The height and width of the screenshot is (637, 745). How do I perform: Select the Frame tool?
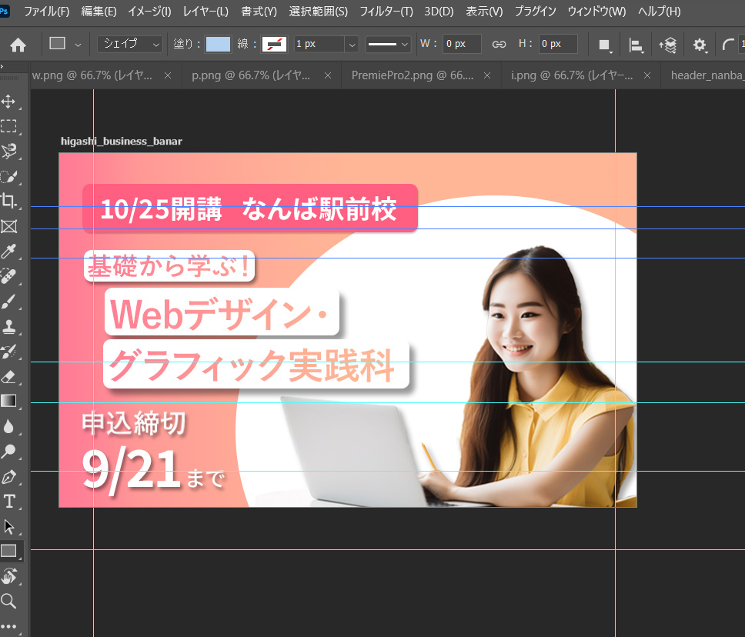(8, 226)
